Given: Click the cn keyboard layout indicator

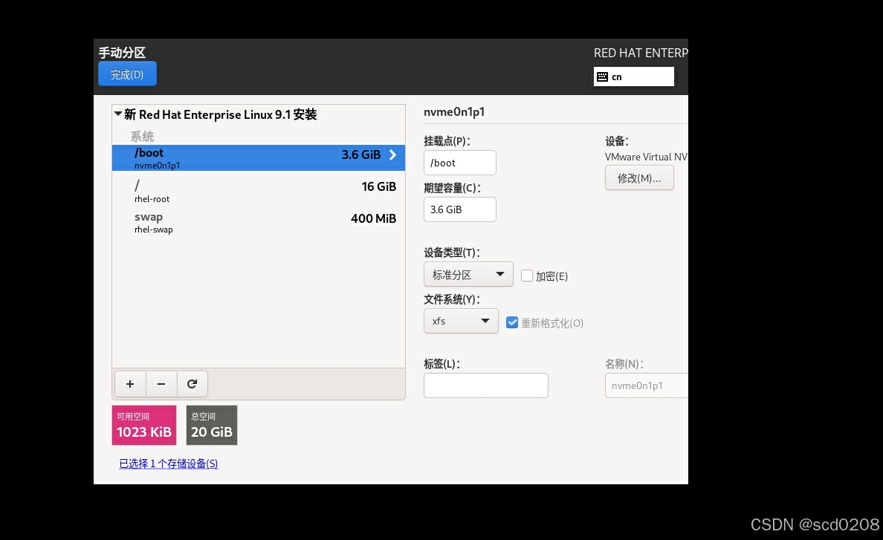Looking at the screenshot, I should tap(633, 77).
